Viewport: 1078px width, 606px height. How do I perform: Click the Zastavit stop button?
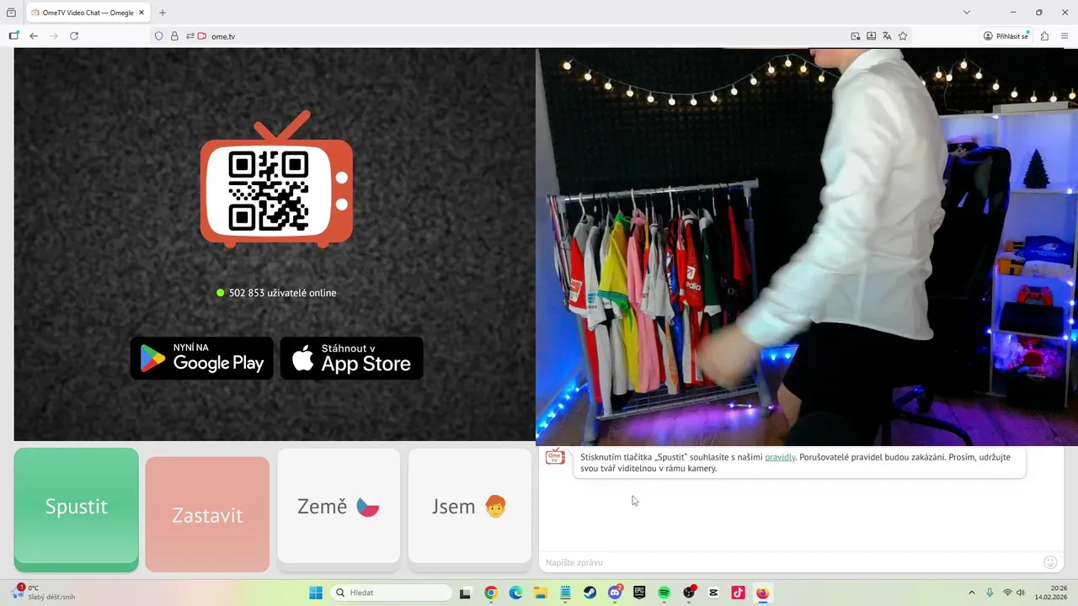coord(207,515)
